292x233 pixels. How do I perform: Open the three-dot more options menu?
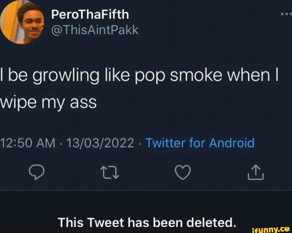tap(286, 14)
